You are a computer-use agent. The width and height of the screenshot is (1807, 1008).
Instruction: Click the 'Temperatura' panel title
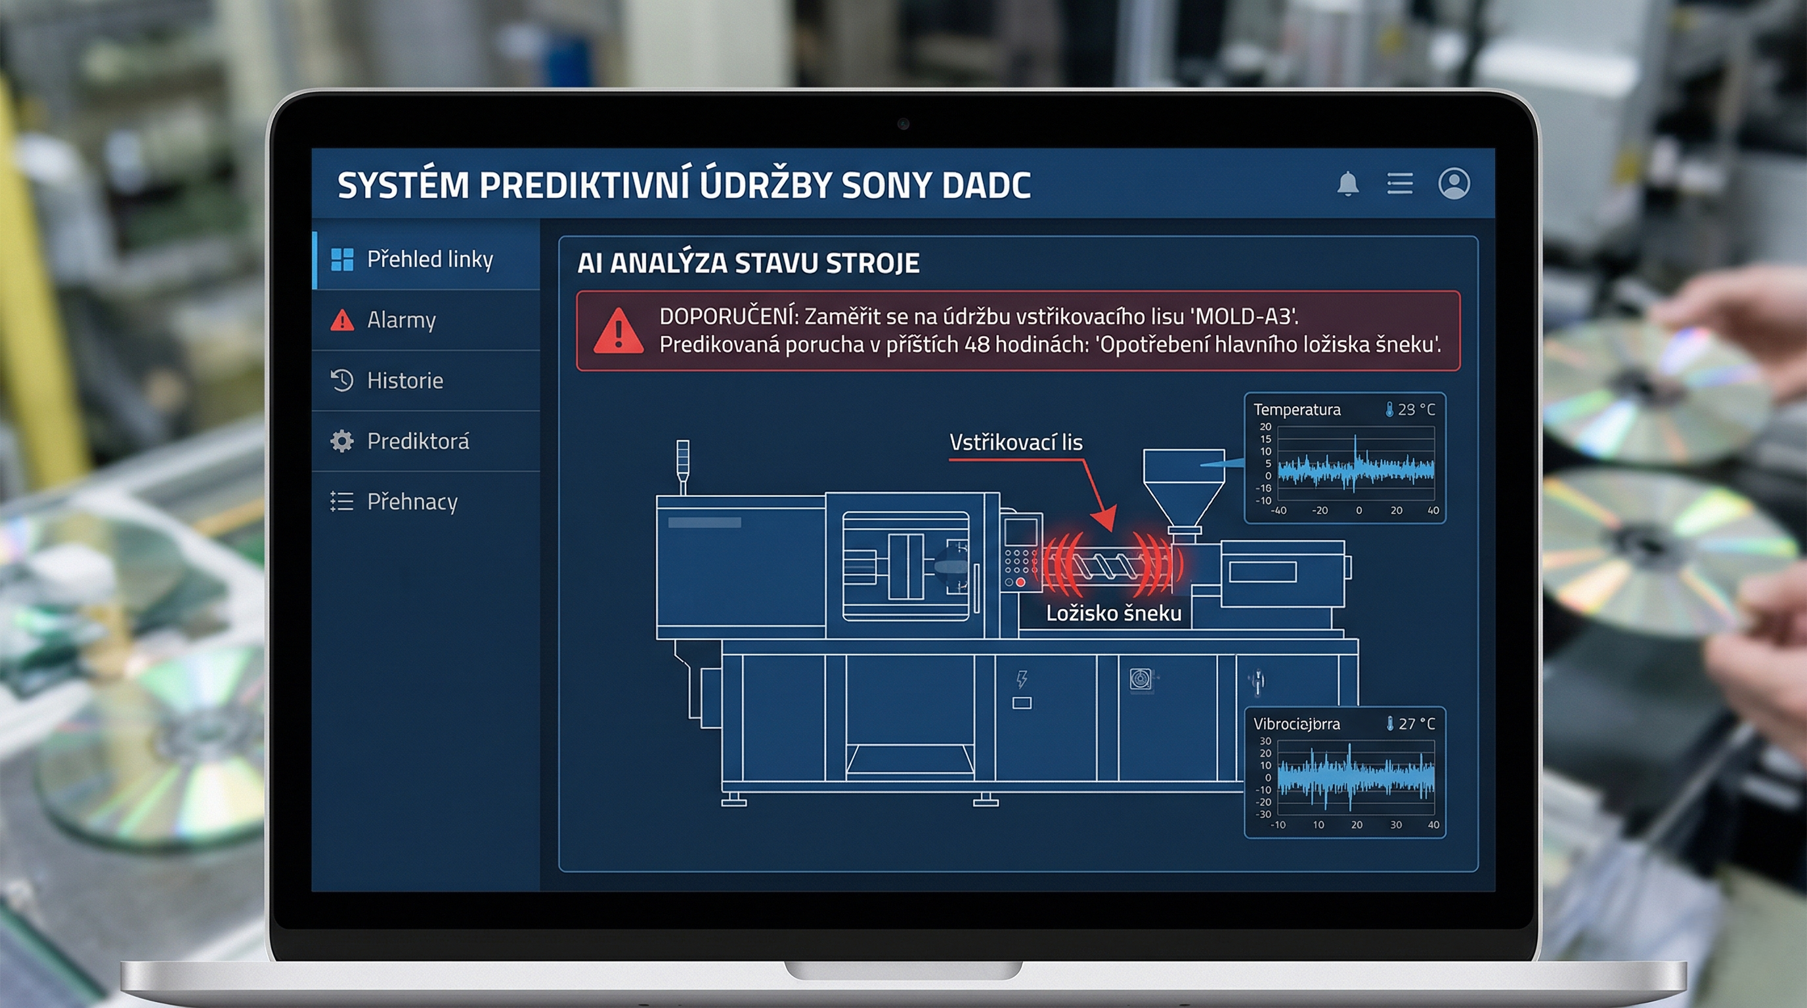pyautogui.click(x=1296, y=409)
